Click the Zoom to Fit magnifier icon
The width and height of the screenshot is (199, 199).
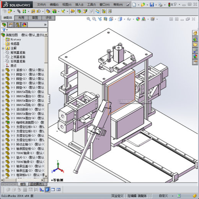coord(88,19)
